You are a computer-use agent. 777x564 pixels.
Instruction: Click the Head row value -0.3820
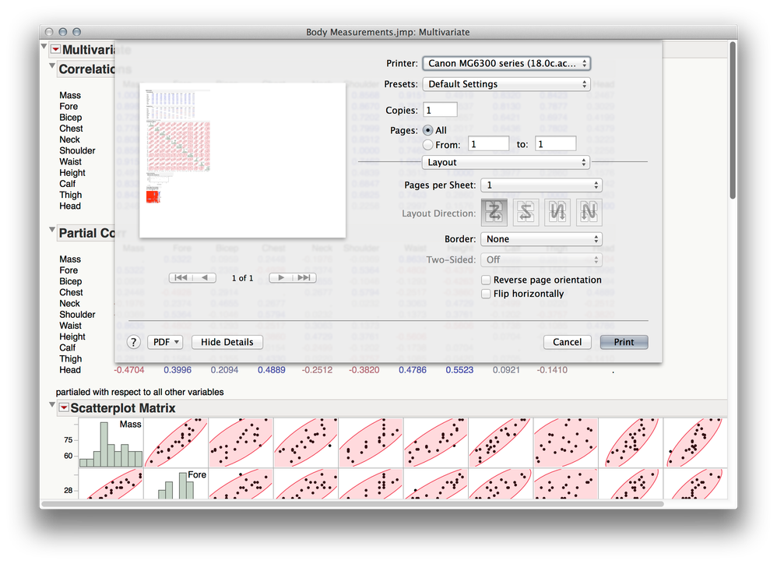click(x=364, y=370)
